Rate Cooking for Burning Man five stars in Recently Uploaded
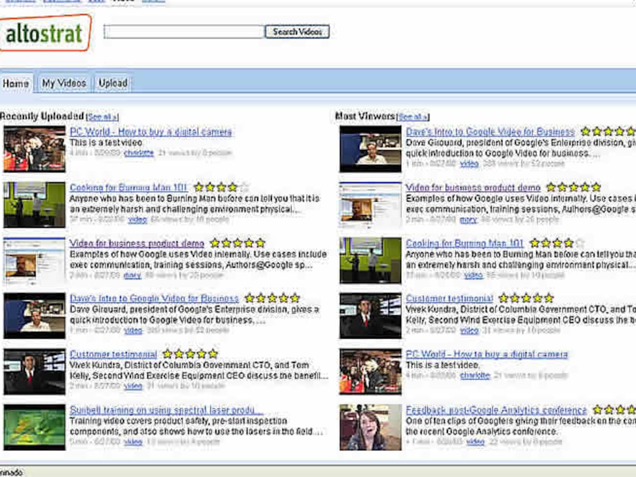Image resolution: width=636 pixels, height=477 pixels. click(x=244, y=188)
